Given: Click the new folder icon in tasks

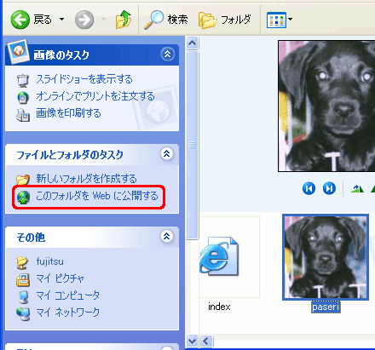Looking at the screenshot, I should pos(23,180).
